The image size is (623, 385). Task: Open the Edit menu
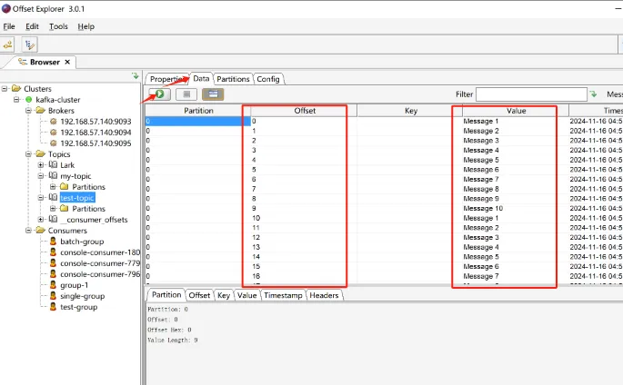32,26
